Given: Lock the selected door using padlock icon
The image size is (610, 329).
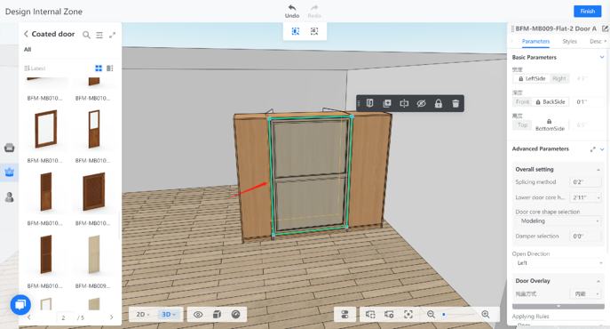Looking at the screenshot, I should pyautogui.click(x=439, y=103).
